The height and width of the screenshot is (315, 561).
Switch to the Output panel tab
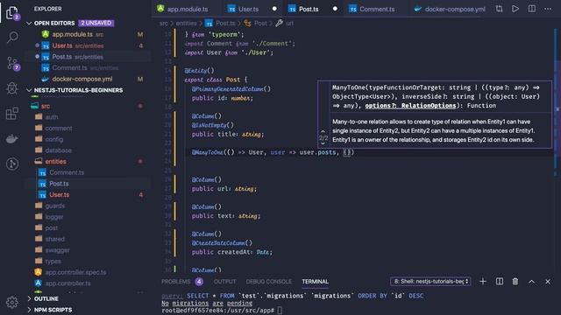pyautogui.click(x=224, y=282)
